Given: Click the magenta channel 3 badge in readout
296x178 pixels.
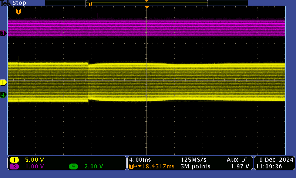Looking at the screenshot, I should 14,167.
